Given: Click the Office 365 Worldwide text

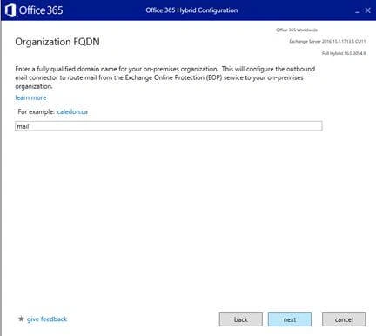Looking at the screenshot, I should tap(297, 30).
